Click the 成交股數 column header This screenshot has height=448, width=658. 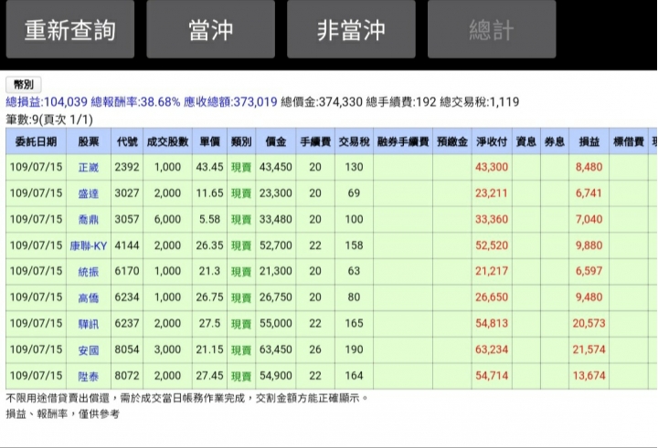click(x=168, y=141)
